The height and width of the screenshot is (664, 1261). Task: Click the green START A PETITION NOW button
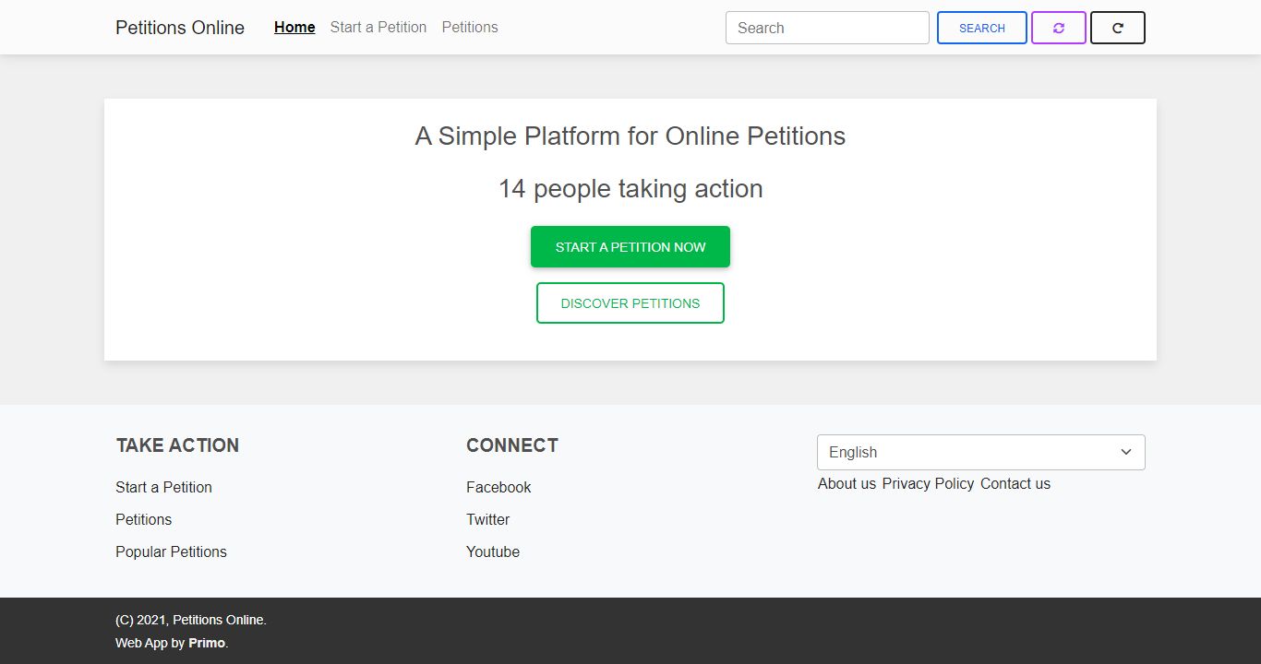tap(630, 247)
